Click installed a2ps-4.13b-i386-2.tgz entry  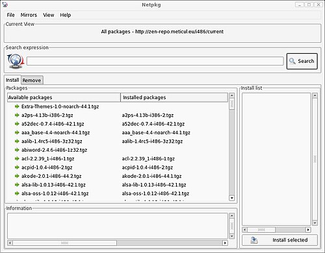148,115
